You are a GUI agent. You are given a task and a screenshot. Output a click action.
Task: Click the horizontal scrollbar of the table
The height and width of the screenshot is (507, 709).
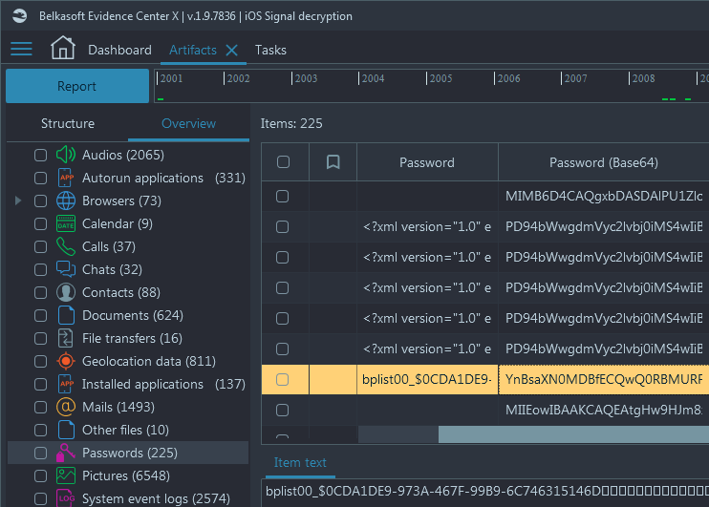pyautogui.click(x=573, y=434)
